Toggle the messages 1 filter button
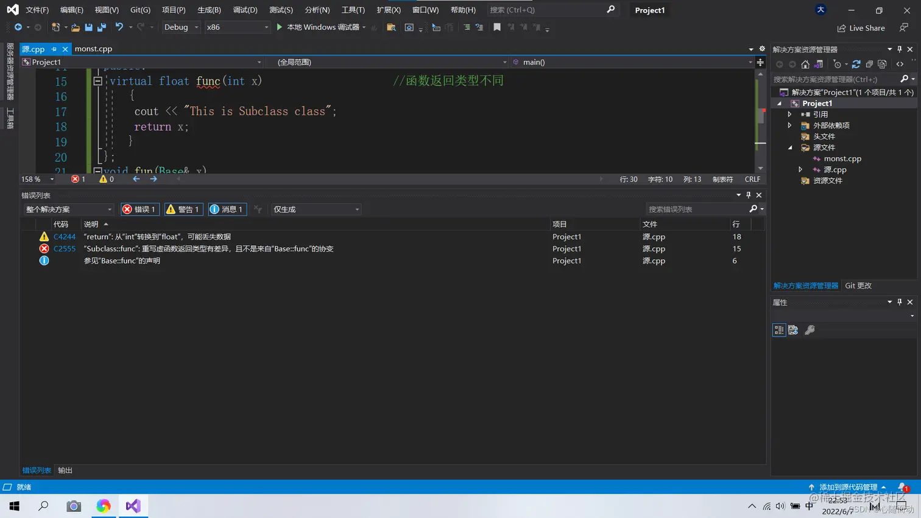Image resolution: width=921 pixels, height=518 pixels. [227, 209]
